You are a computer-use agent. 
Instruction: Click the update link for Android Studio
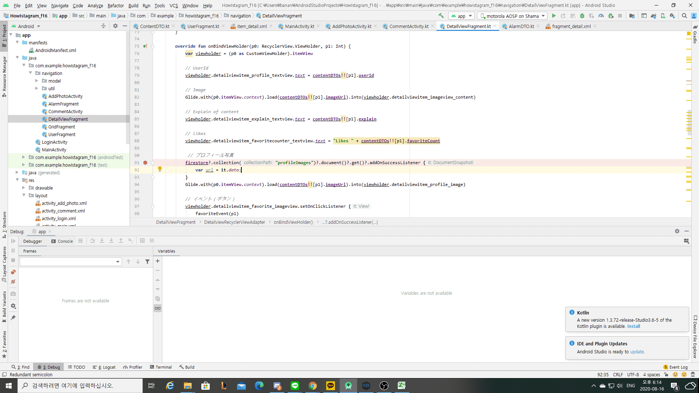(x=637, y=352)
